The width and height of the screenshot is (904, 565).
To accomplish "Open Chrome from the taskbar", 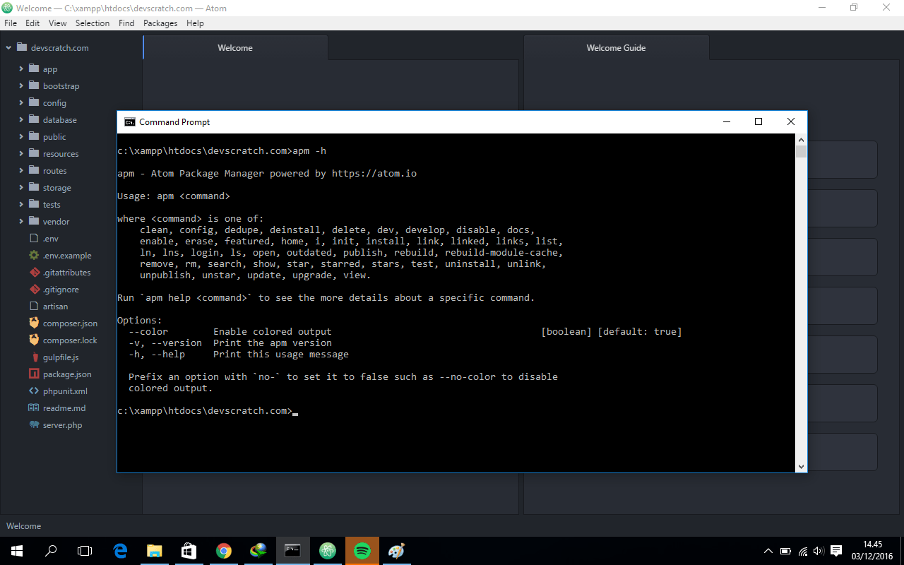I will (x=224, y=550).
